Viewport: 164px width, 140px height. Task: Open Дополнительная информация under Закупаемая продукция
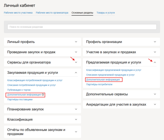click(x=24, y=95)
